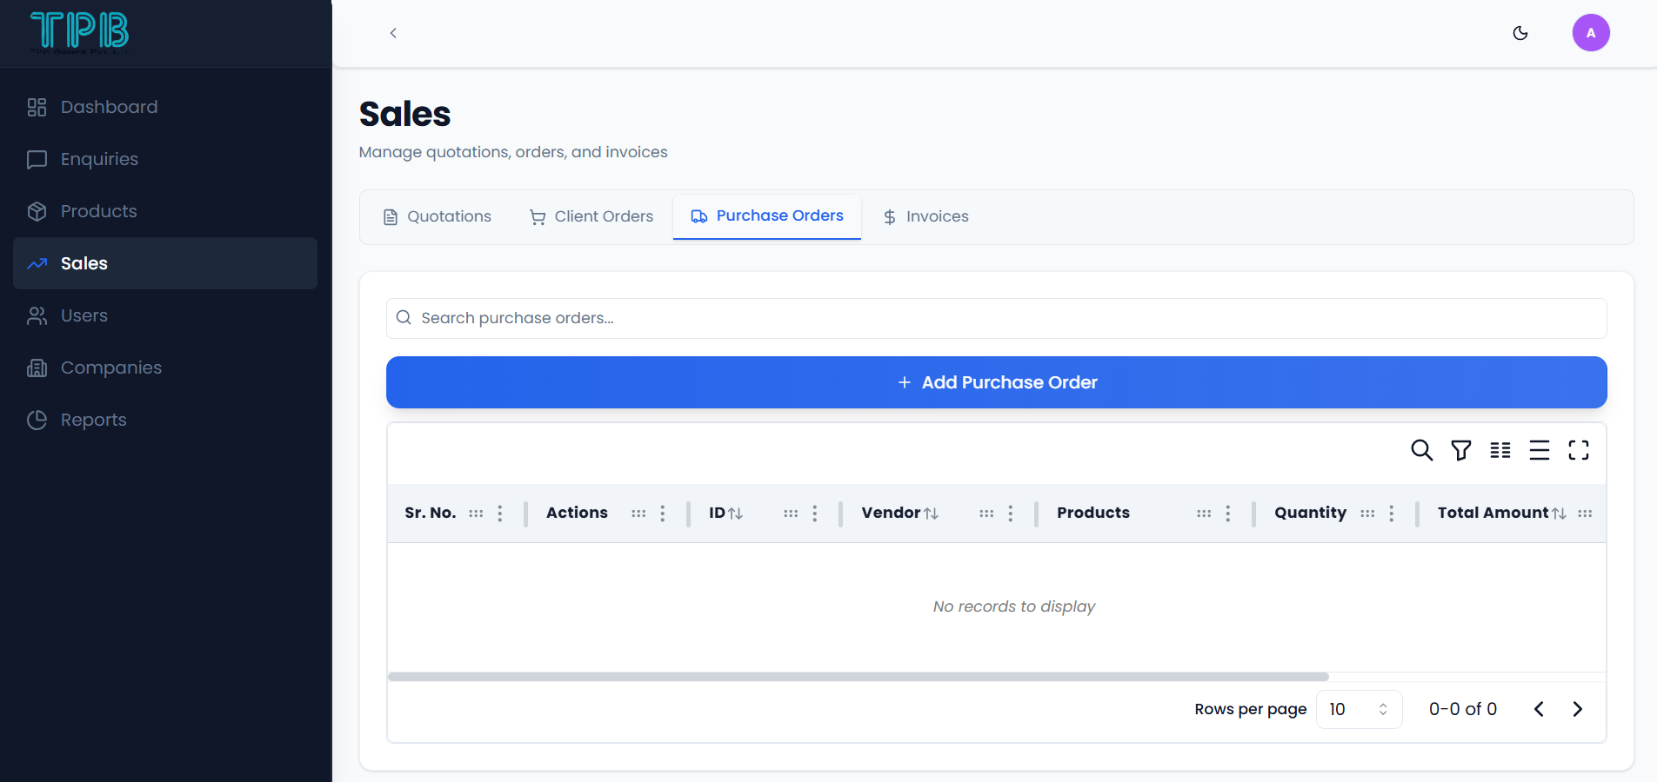Click the purple user avatar
Screen dimensions: 1657x782
coord(1590,33)
